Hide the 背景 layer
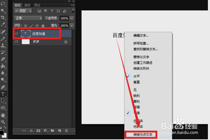Viewport: 210px width, 140px height. click(16, 41)
